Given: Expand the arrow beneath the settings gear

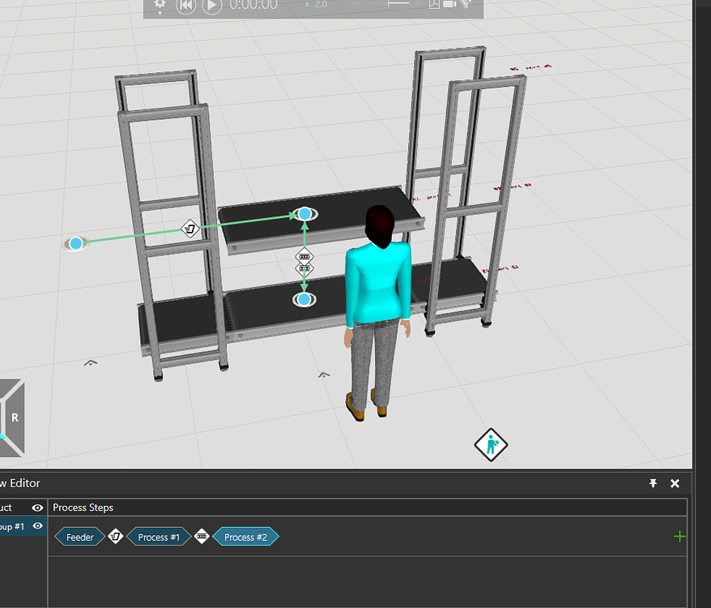Looking at the screenshot, I should point(160,15).
